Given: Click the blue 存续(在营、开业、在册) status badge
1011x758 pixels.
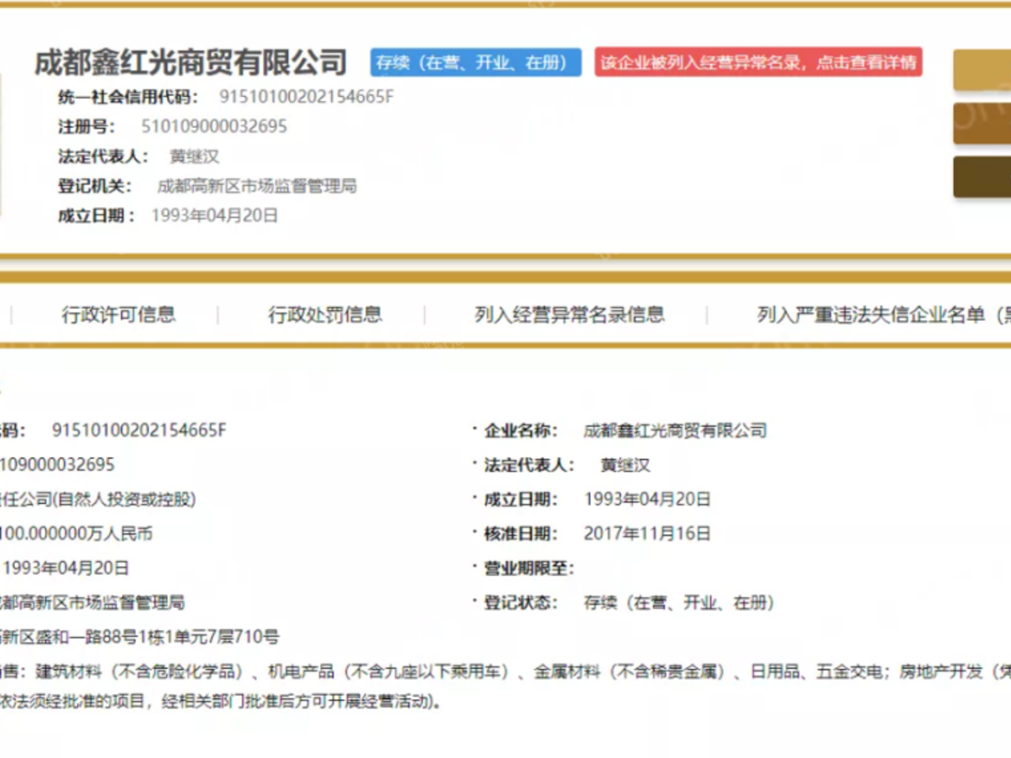Looking at the screenshot, I should coord(476,62).
